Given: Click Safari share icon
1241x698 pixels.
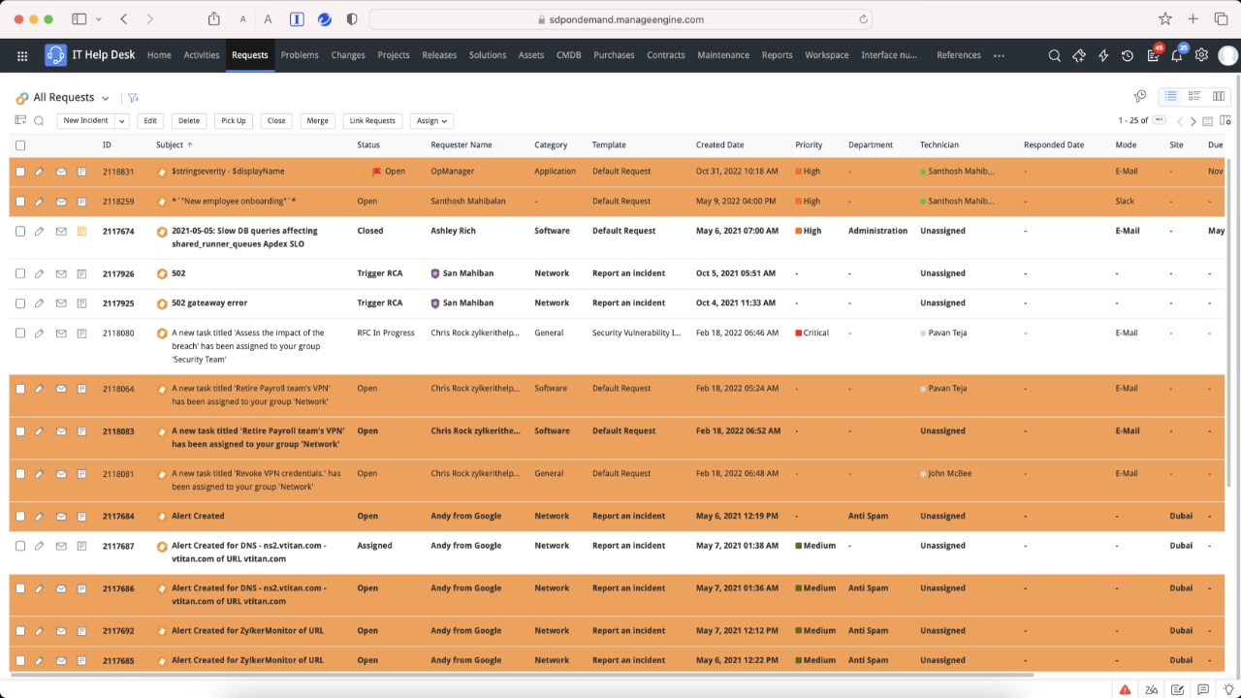Looking at the screenshot, I should pyautogui.click(x=214, y=18).
